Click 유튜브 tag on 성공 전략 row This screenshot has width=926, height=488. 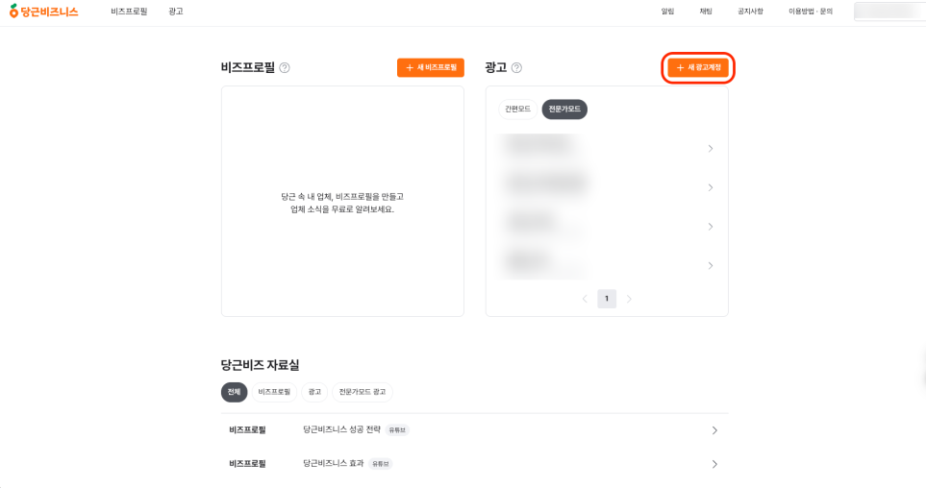(397, 430)
